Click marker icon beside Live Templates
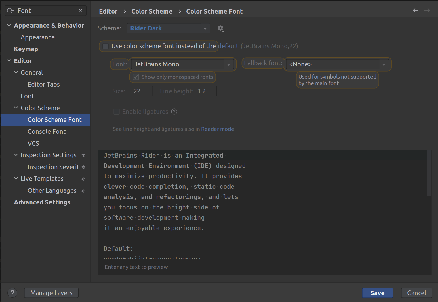The image size is (438, 302). click(83, 179)
